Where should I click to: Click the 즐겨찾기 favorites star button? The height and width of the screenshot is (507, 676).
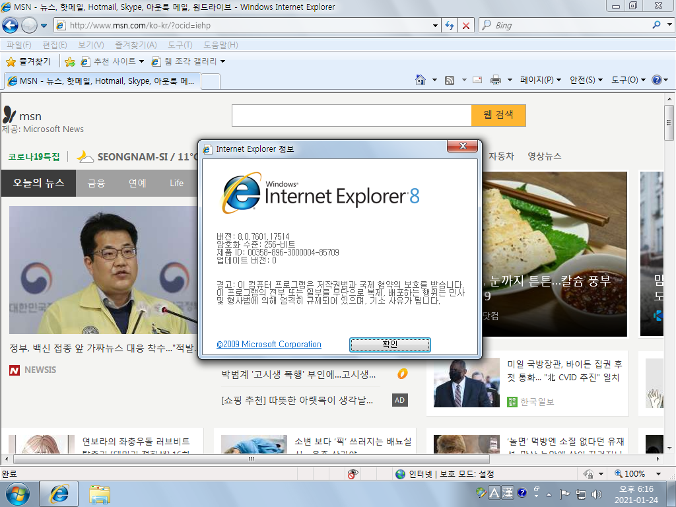click(x=28, y=61)
